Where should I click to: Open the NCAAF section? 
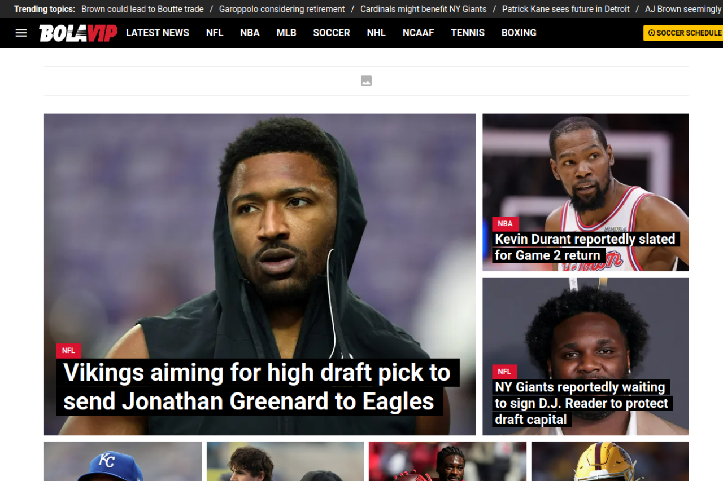tap(418, 33)
